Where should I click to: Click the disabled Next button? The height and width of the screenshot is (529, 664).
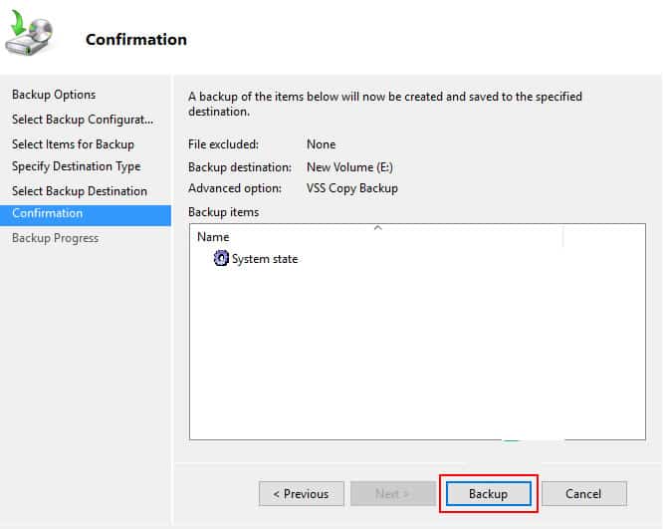point(392,494)
